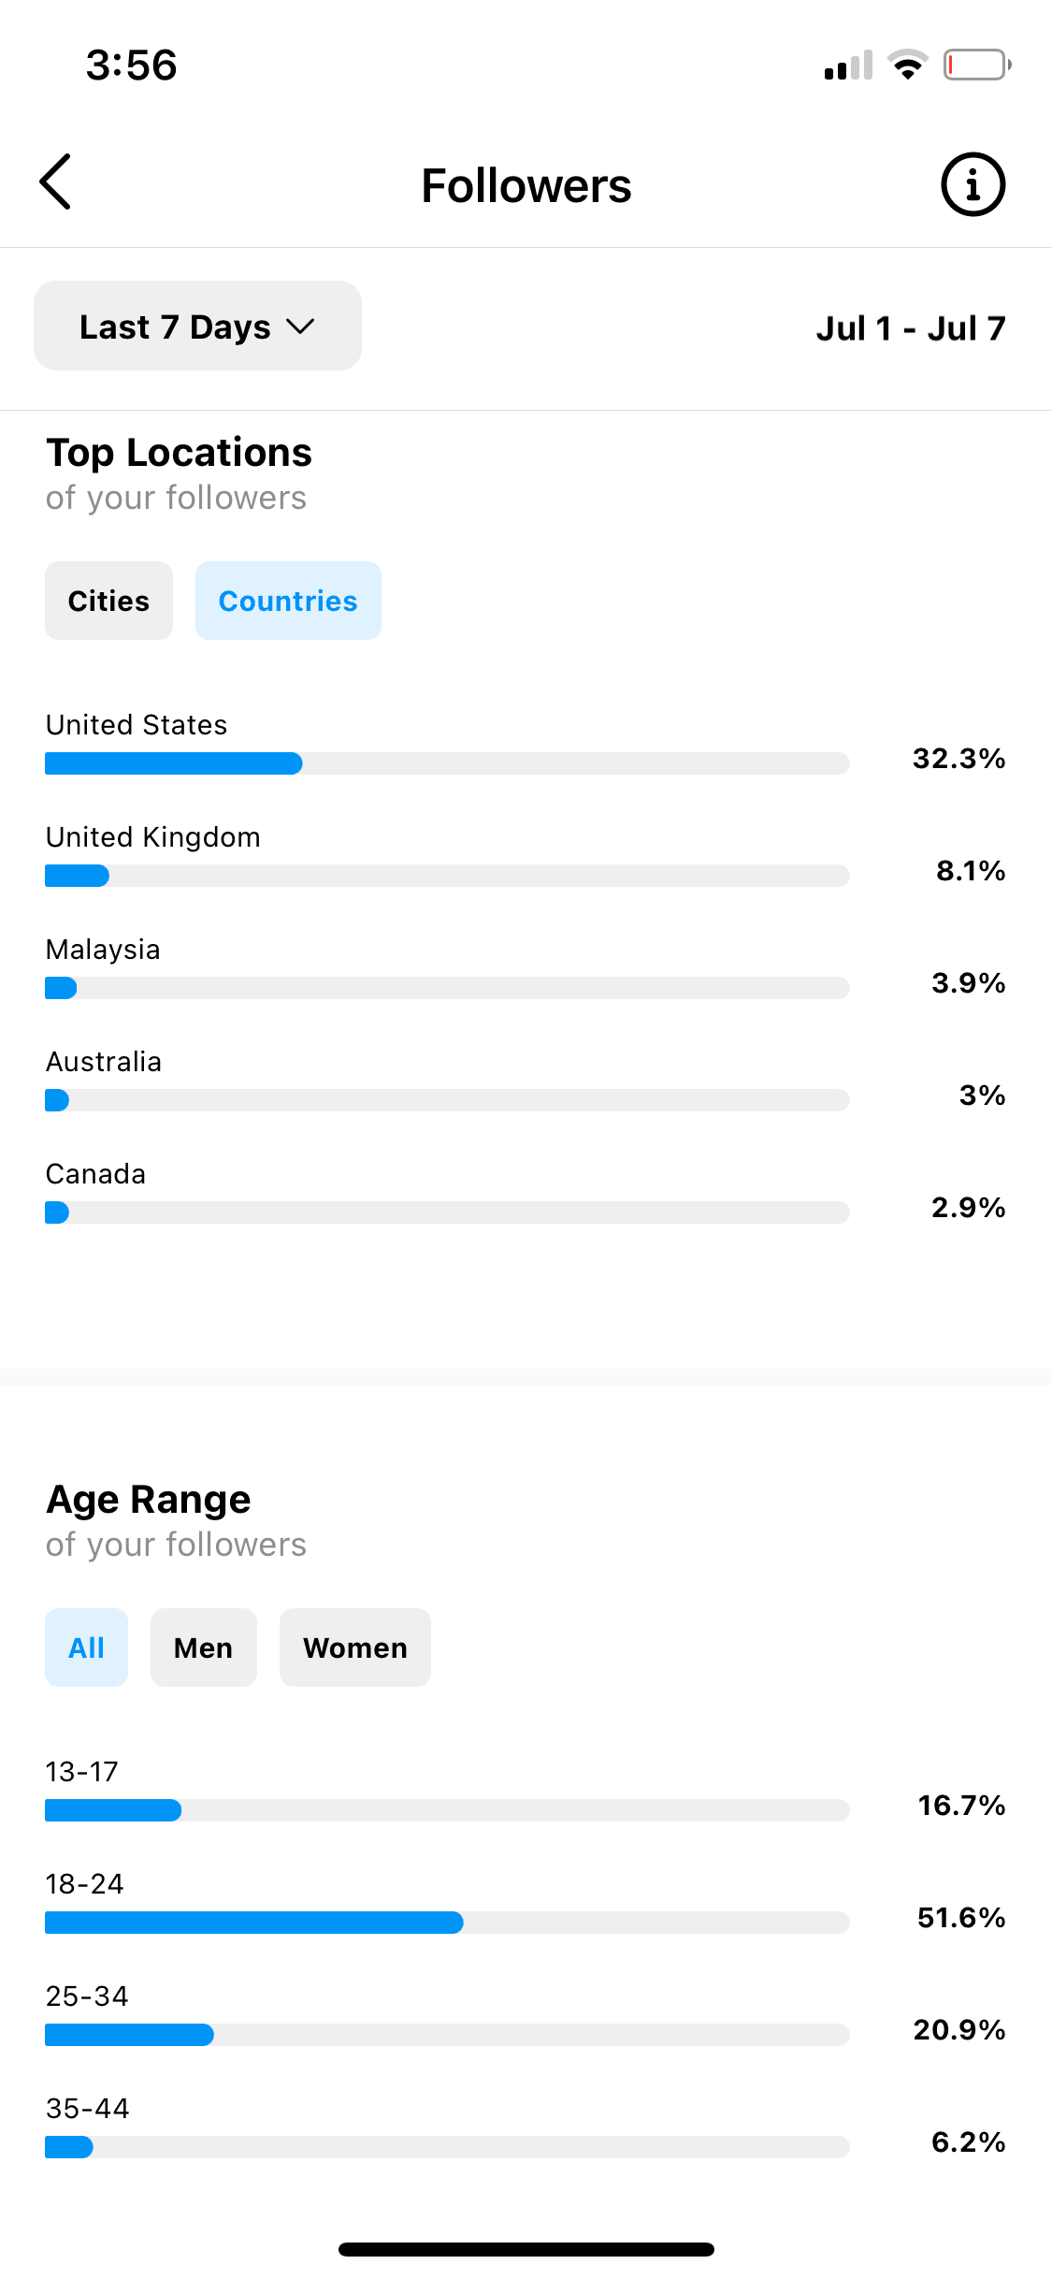1052x2279 pixels.
Task: Tap the chevron beside Last 7 Days
Action: pos(300,327)
